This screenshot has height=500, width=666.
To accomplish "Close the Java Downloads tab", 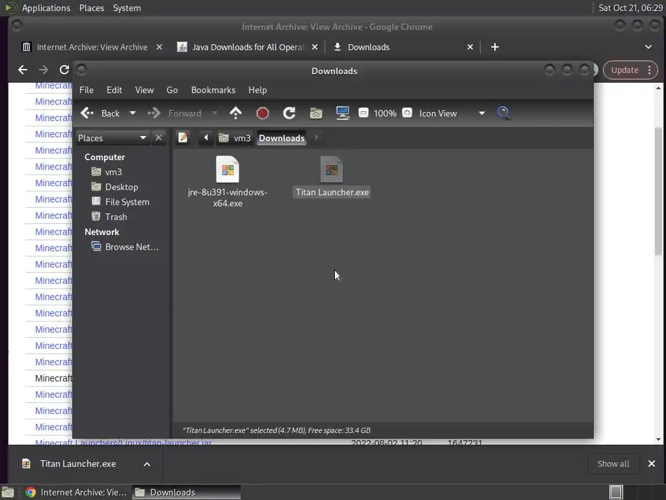I will pos(315,47).
